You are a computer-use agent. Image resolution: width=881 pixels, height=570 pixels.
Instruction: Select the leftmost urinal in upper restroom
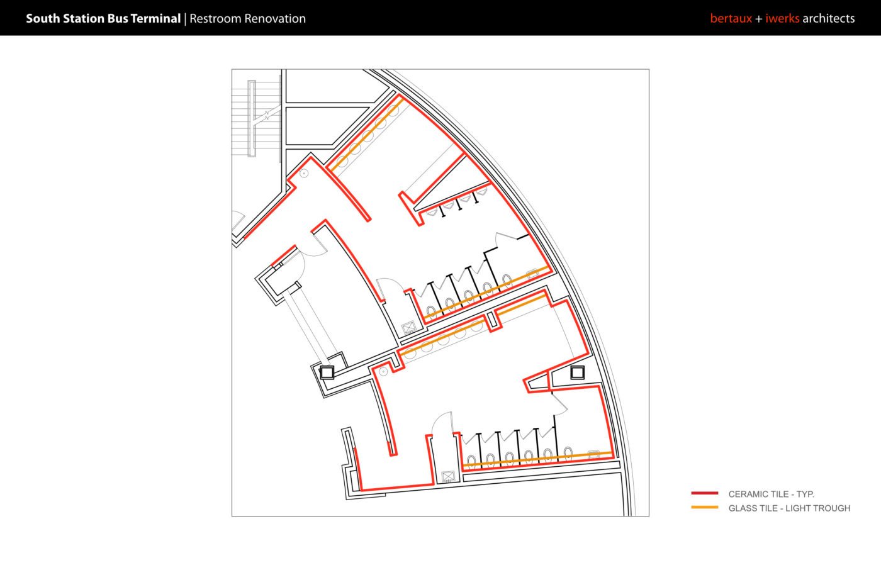pos(432,212)
